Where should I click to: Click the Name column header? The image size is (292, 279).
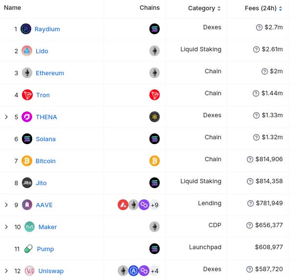point(13,8)
